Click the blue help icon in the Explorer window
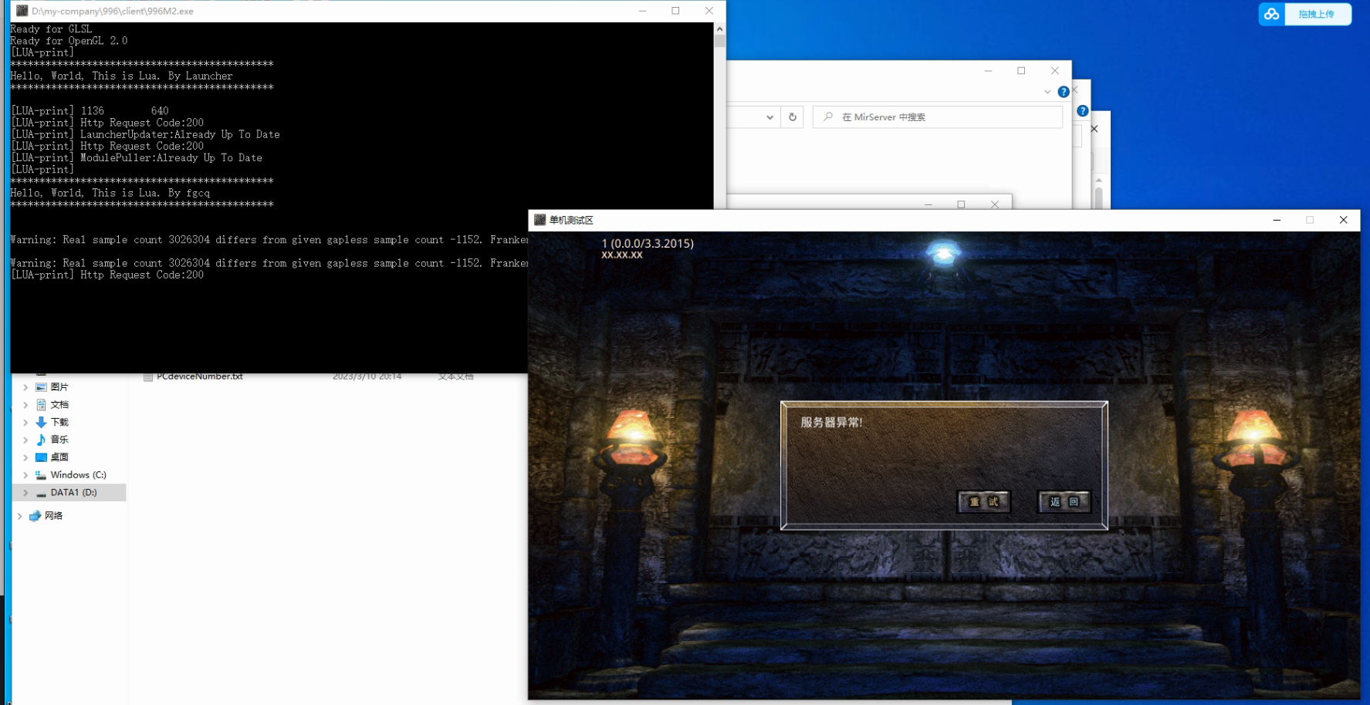Viewport: 1370px width, 705px height. click(1064, 92)
